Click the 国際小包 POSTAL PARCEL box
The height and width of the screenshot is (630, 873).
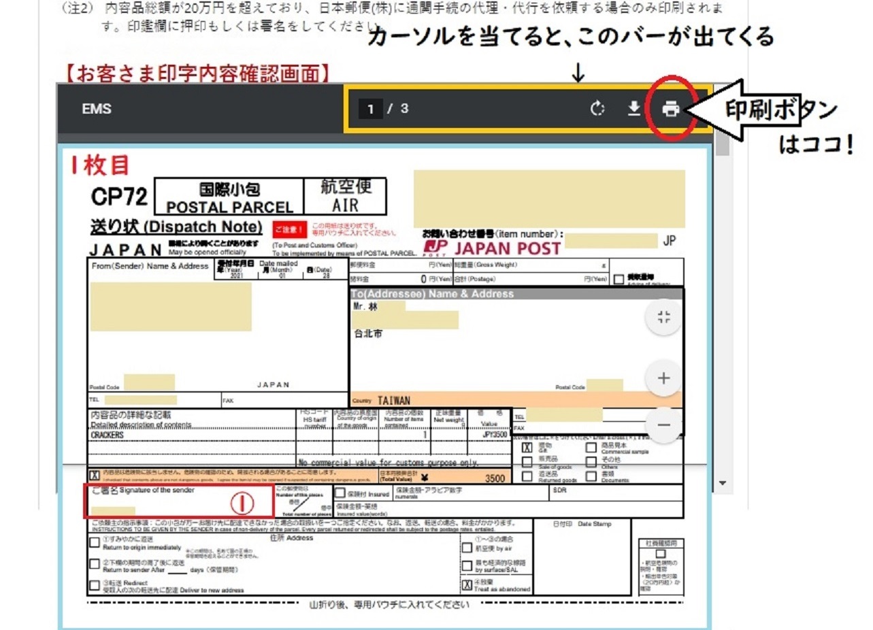pos(229,197)
